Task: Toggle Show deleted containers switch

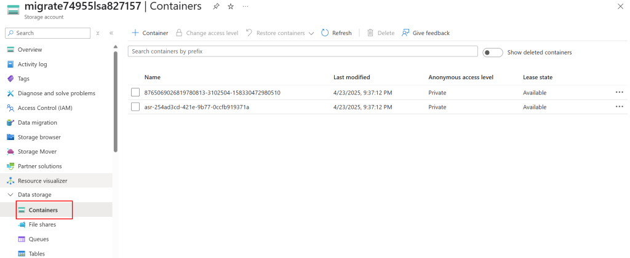Action: pyautogui.click(x=493, y=53)
